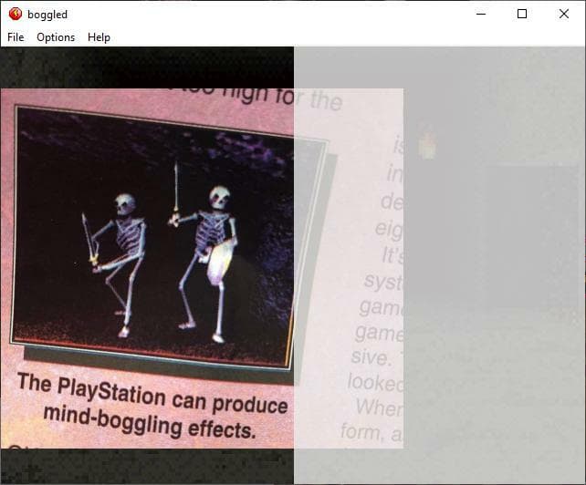Open the Help menu

[99, 37]
